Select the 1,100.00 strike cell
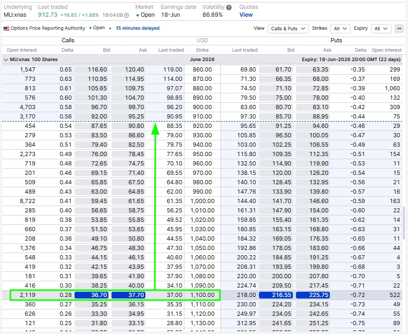The width and height of the screenshot is (408, 334). coord(203,295)
